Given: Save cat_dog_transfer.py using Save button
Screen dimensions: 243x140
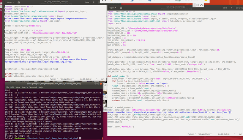Looking at the screenshot, I should 225,8.
